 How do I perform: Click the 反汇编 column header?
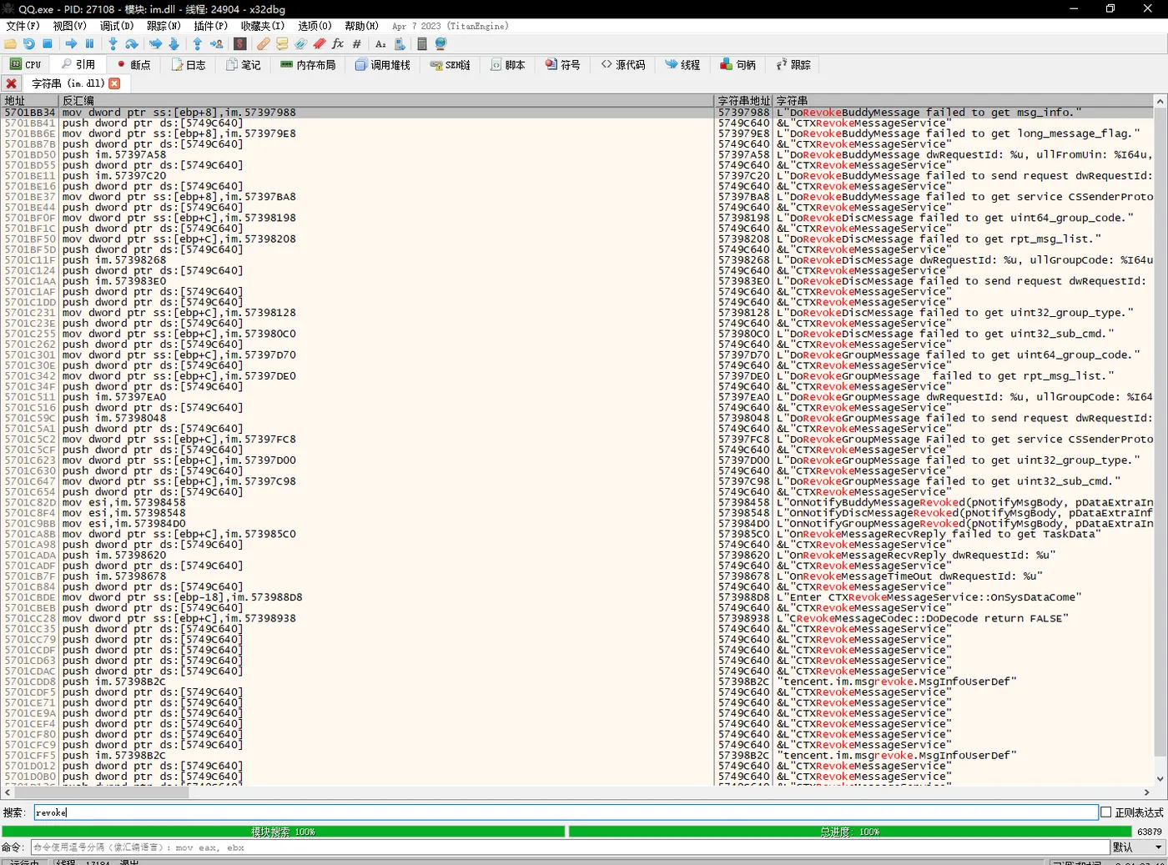coord(387,101)
